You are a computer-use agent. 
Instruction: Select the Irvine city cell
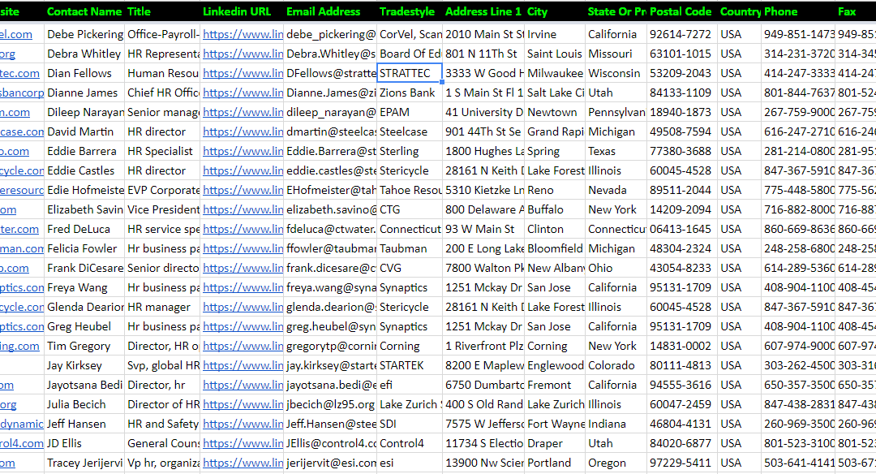[x=555, y=34]
